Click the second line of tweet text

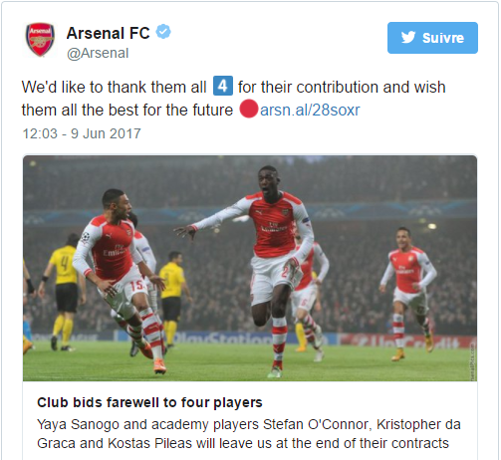tap(190, 110)
